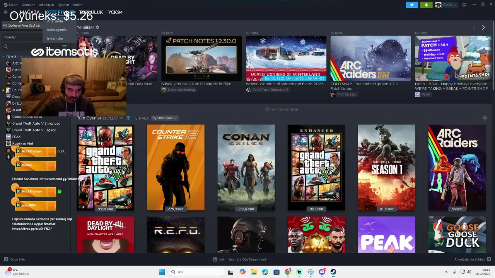The image size is (495, 278).
Task: Open the Conan Exiles game cover
Action: pyautogui.click(x=246, y=168)
